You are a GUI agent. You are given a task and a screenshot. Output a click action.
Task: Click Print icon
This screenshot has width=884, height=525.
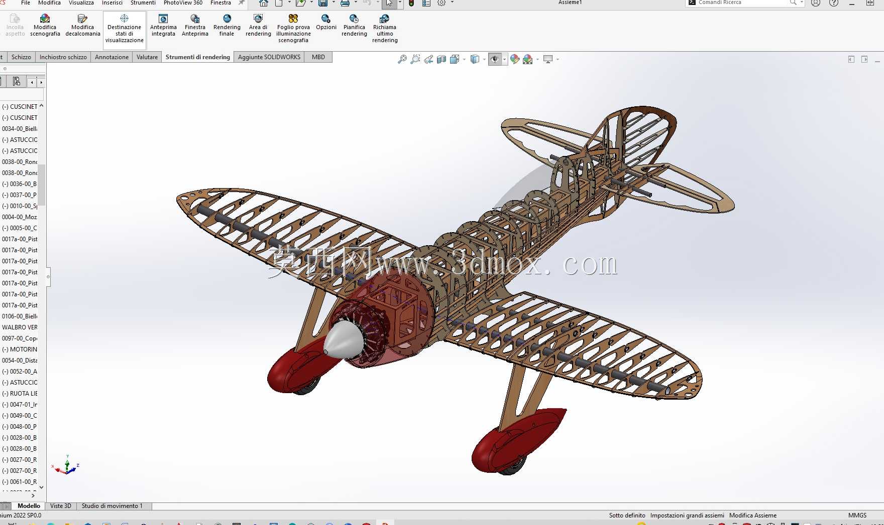[x=345, y=3]
